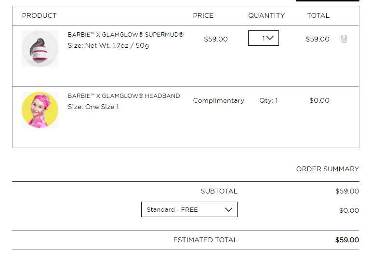Click the PRODUCT column header
Screen dimensions: 371x262
pos(40,15)
